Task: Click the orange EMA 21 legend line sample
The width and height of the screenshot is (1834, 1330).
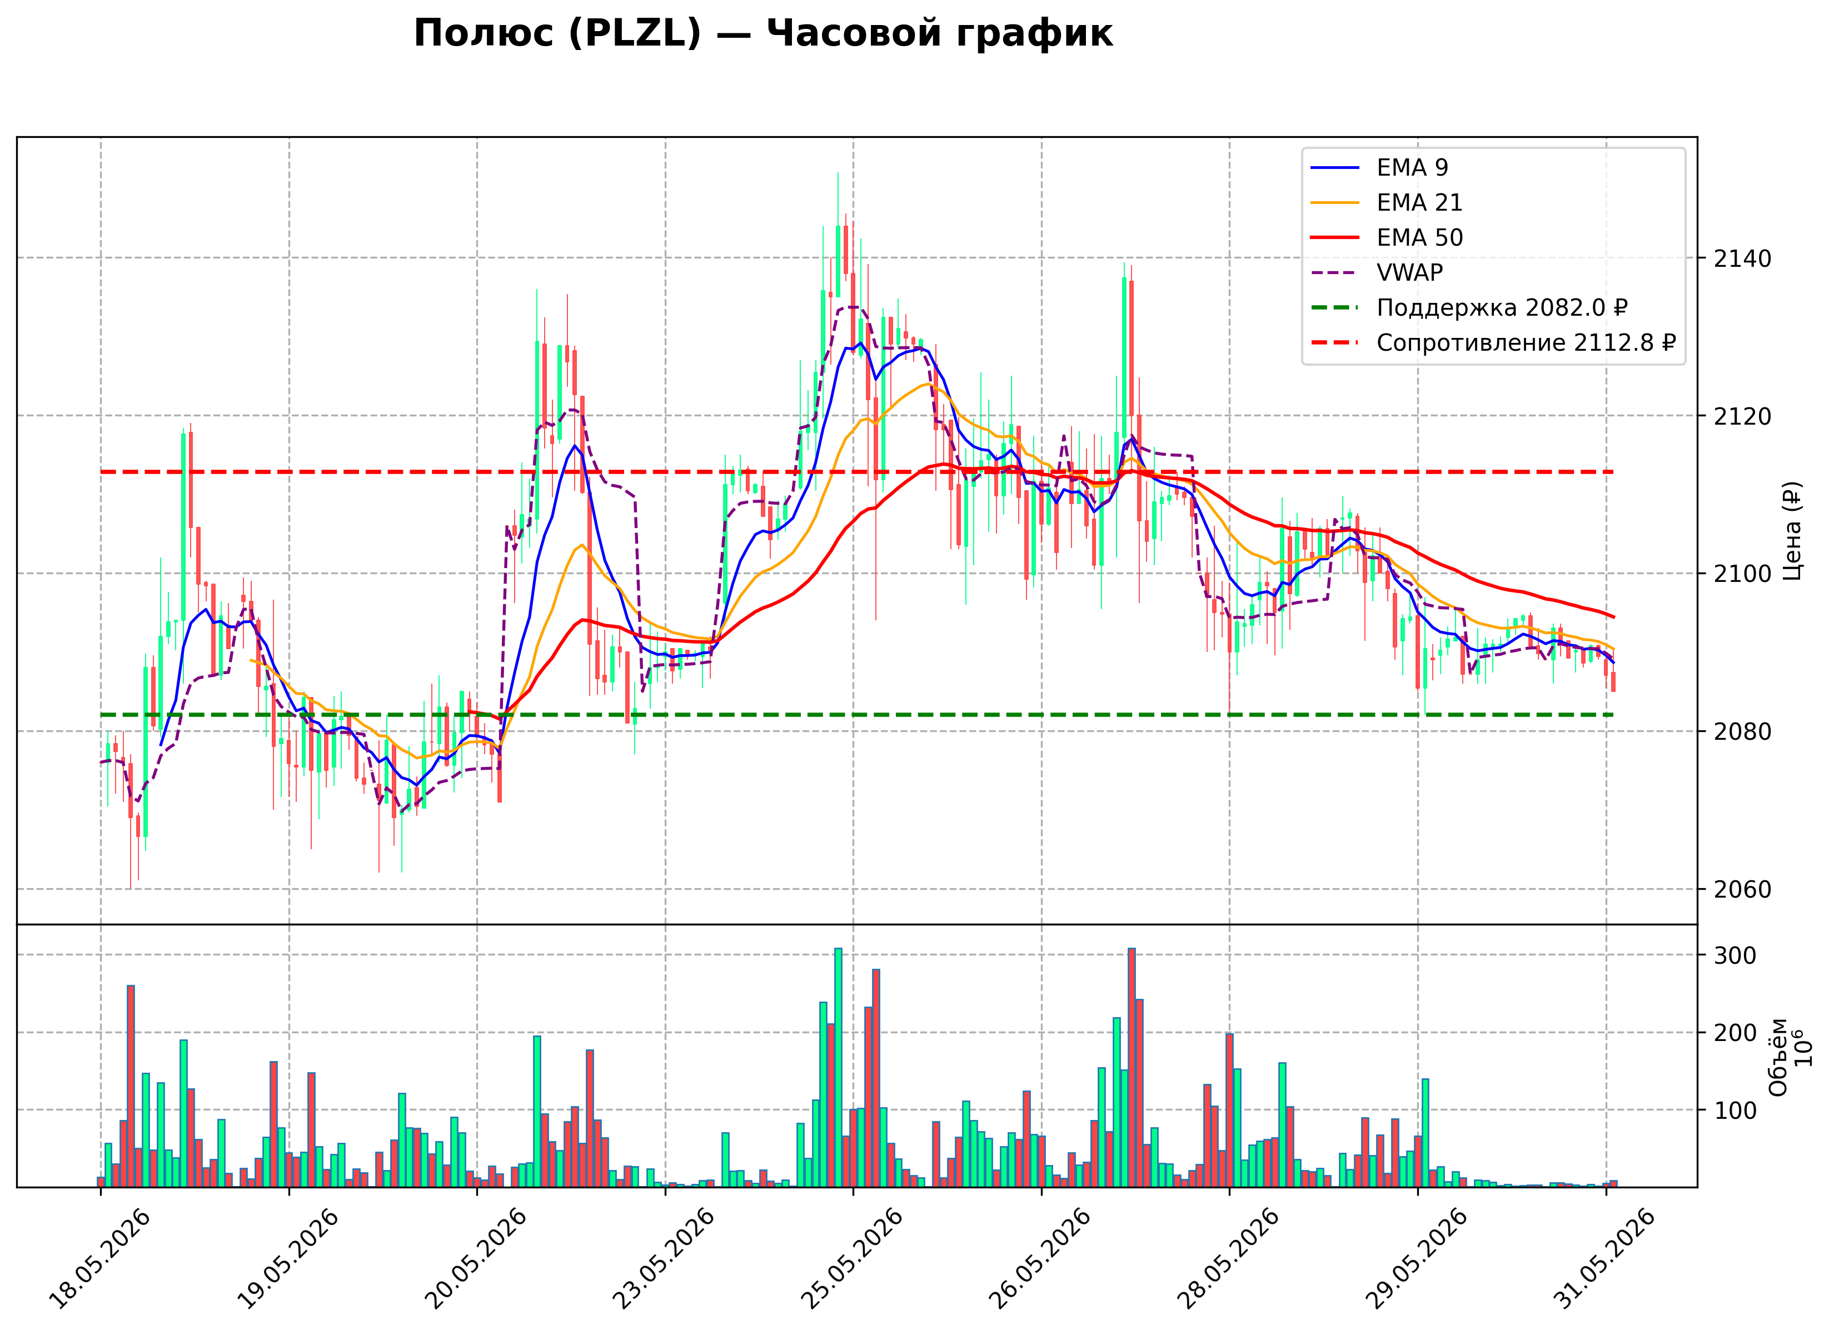Action: (1335, 202)
